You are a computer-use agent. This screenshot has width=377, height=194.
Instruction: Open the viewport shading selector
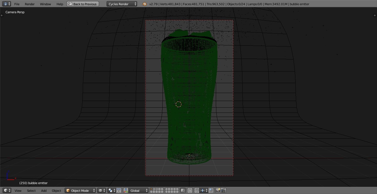point(101,190)
